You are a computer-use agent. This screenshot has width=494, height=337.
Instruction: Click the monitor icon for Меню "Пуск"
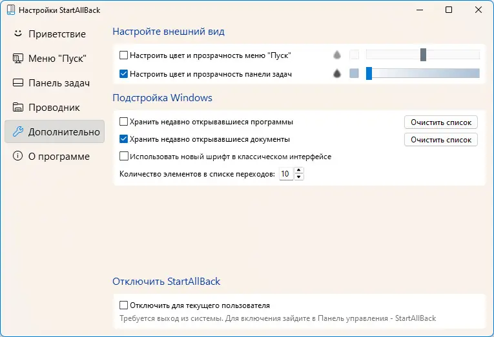click(x=18, y=59)
